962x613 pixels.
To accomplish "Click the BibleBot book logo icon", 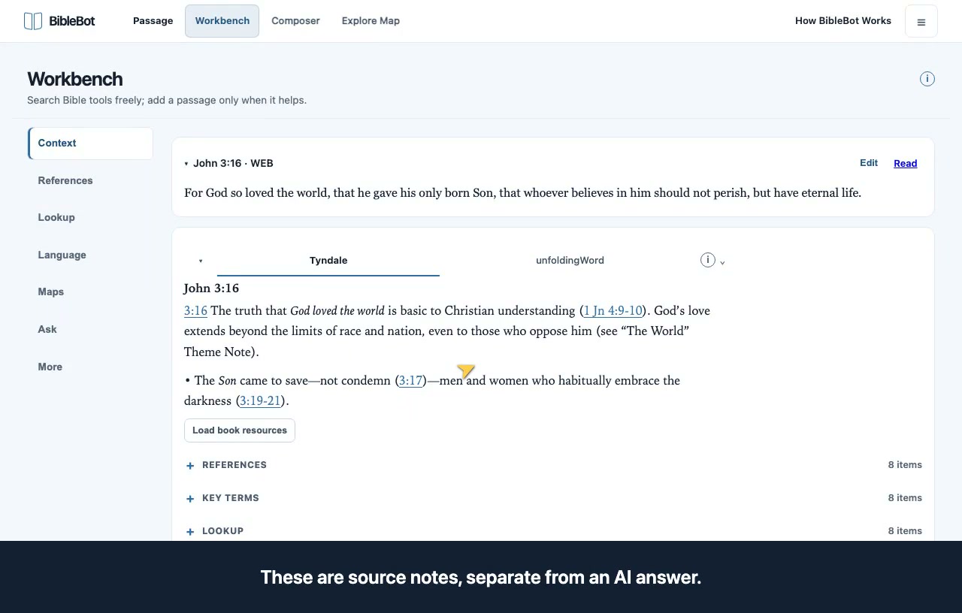I will [x=33, y=21].
